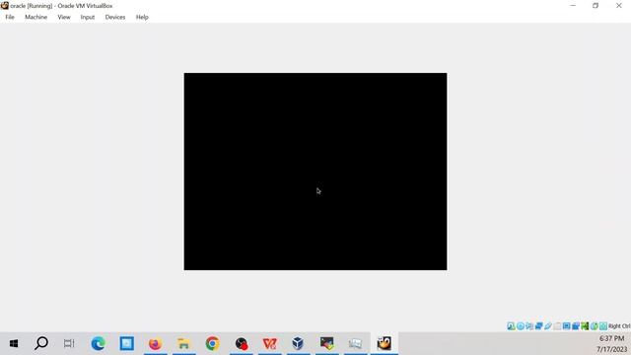Click the network adapter status icon

[x=539, y=326]
